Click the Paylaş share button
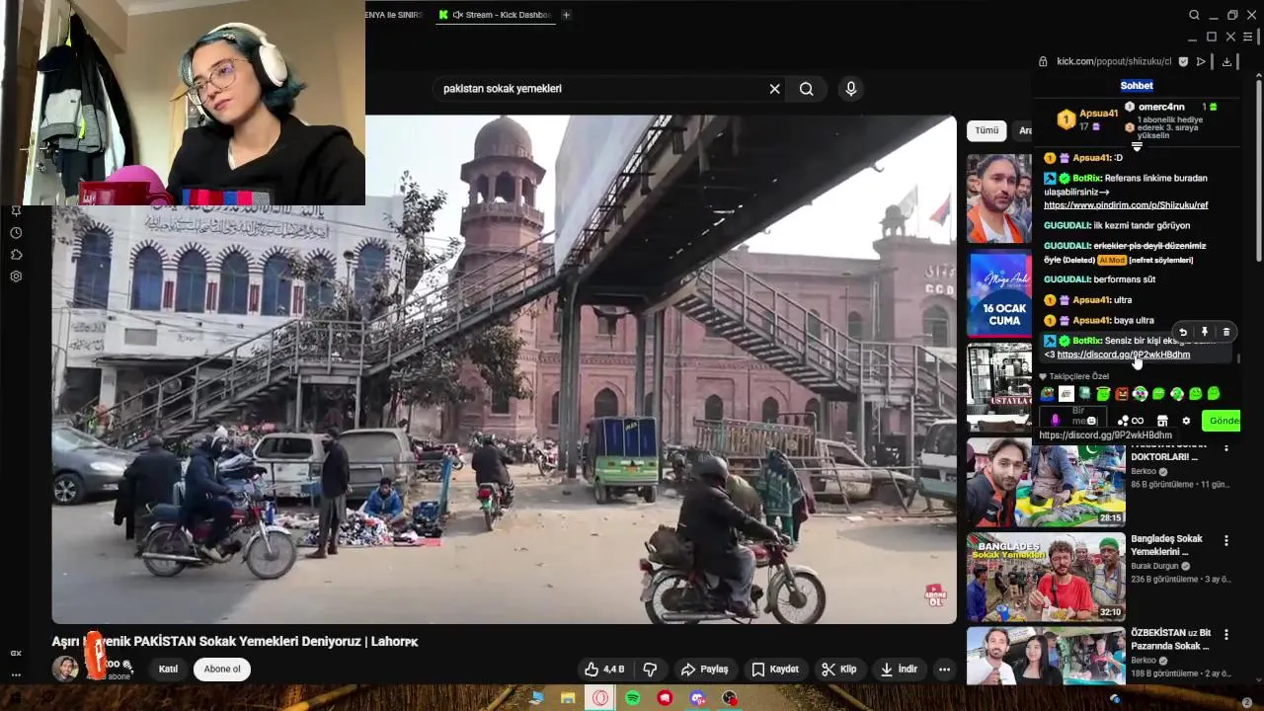This screenshot has width=1264, height=711. [705, 670]
